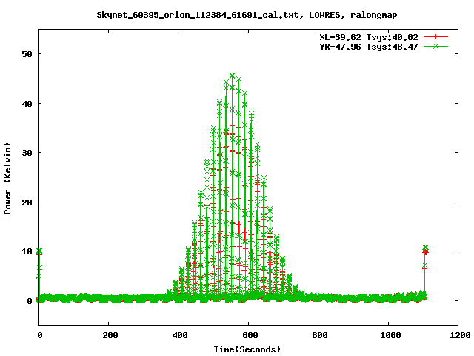Click the y-axis tick label 10
This screenshot has width=474, height=356.
27,251
